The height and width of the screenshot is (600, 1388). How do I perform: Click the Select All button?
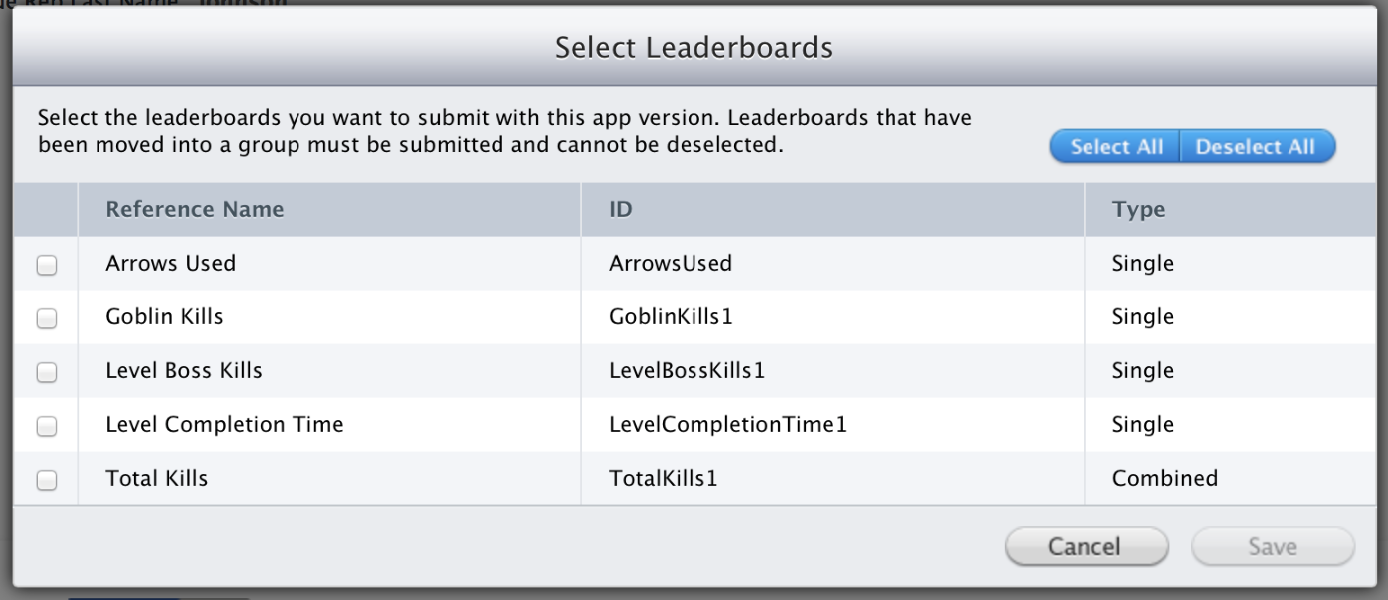coord(1113,146)
